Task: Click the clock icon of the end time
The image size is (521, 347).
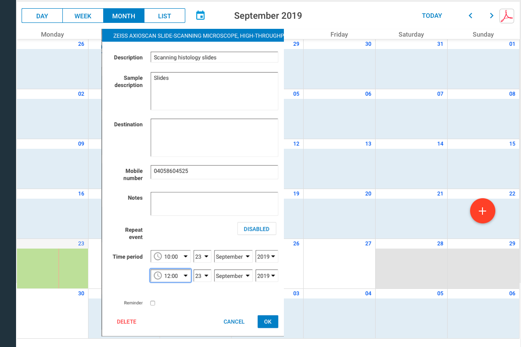Action: pyautogui.click(x=158, y=276)
